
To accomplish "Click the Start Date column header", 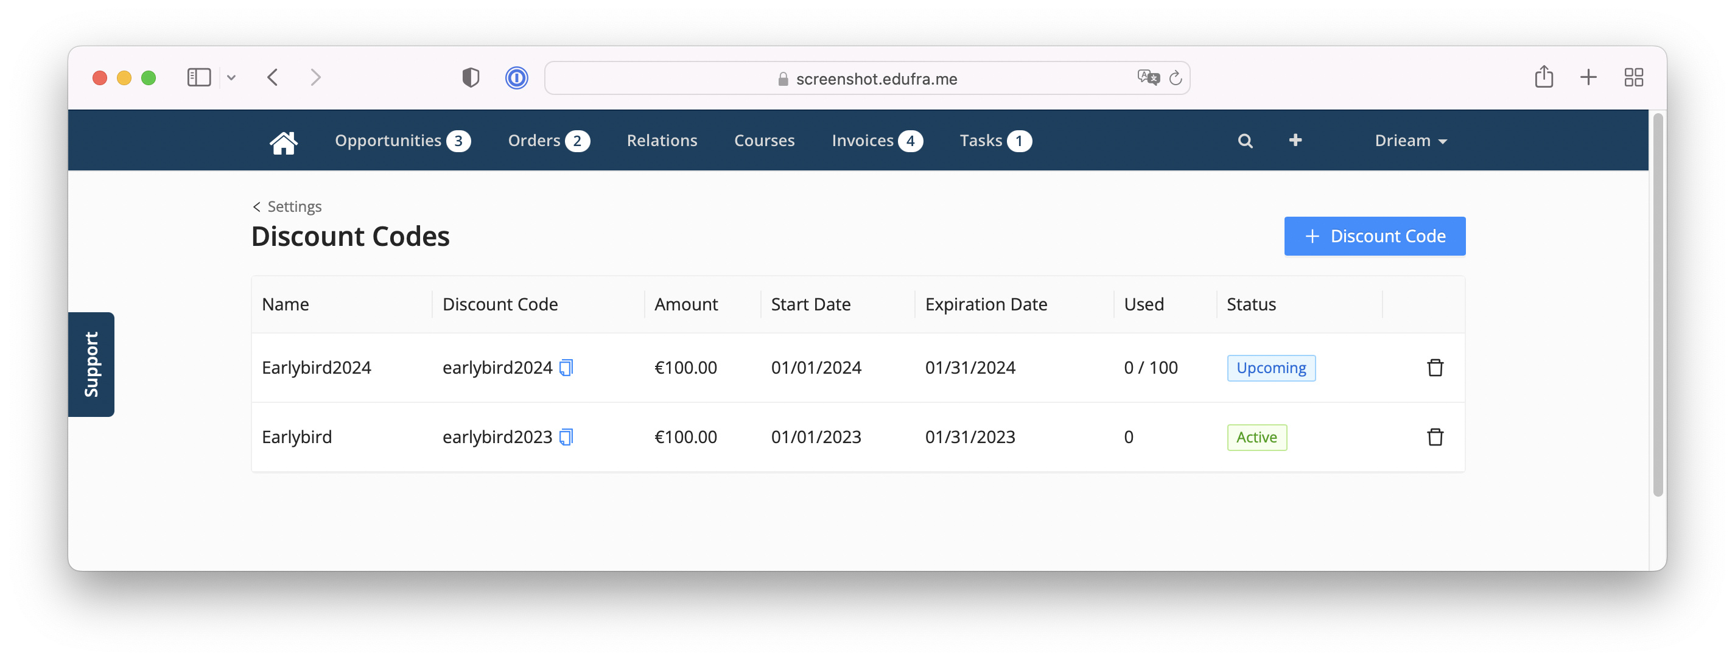I will click(x=810, y=304).
